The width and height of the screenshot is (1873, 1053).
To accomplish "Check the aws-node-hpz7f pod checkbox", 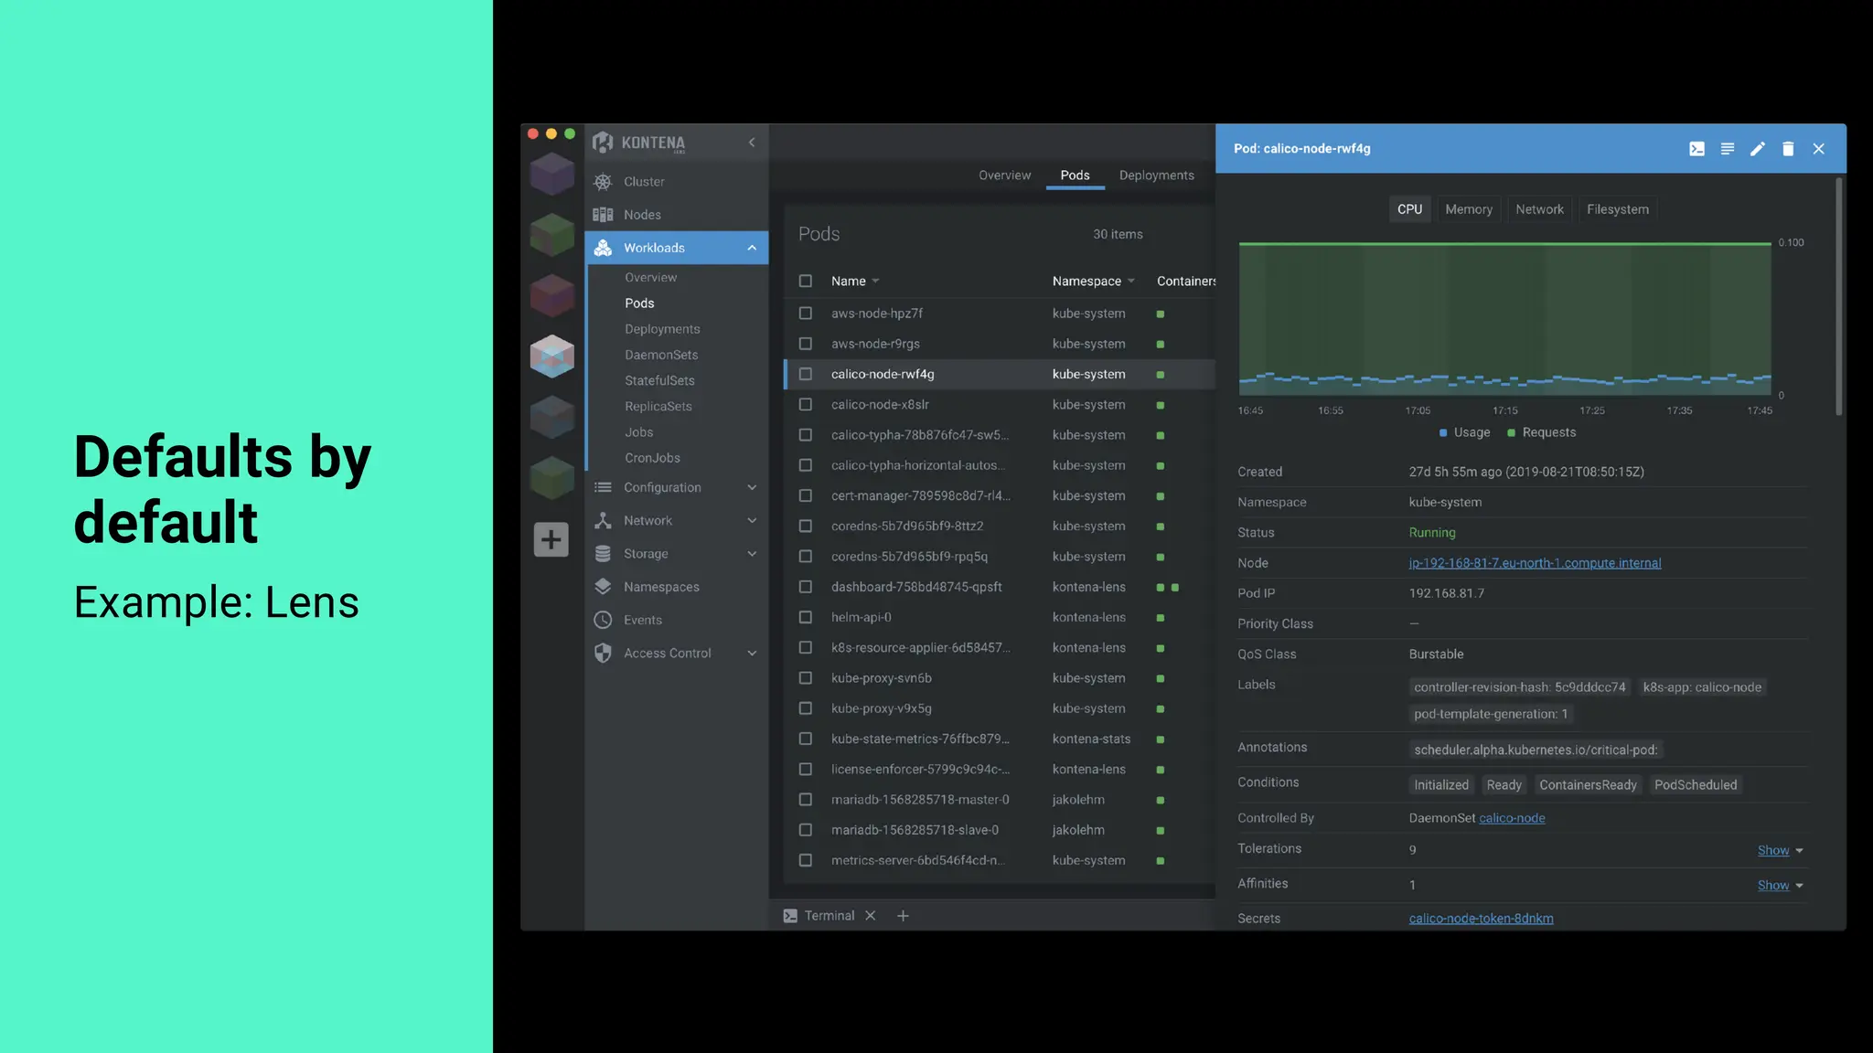I will [x=805, y=314].
